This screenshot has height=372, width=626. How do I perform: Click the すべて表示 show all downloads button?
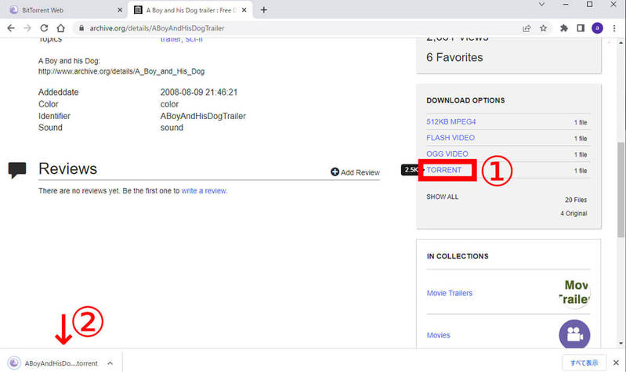(584, 363)
